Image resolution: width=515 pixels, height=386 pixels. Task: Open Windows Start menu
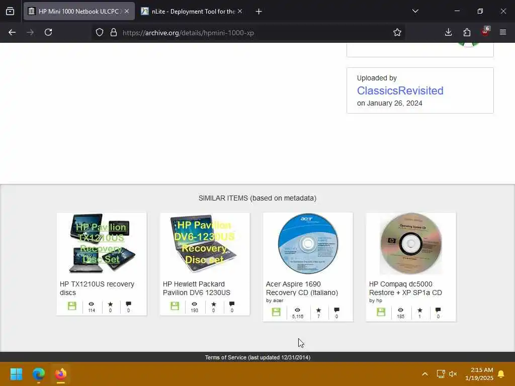pyautogui.click(x=16, y=374)
